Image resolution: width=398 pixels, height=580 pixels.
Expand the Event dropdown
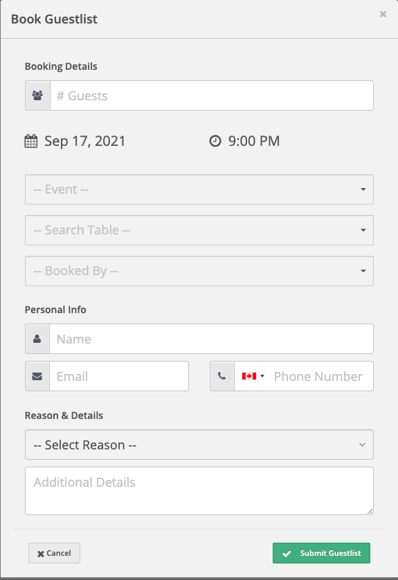coord(199,189)
